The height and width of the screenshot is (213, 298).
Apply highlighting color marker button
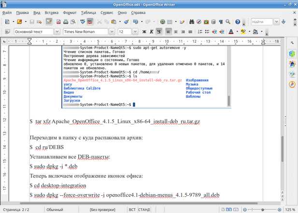(243, 32)
